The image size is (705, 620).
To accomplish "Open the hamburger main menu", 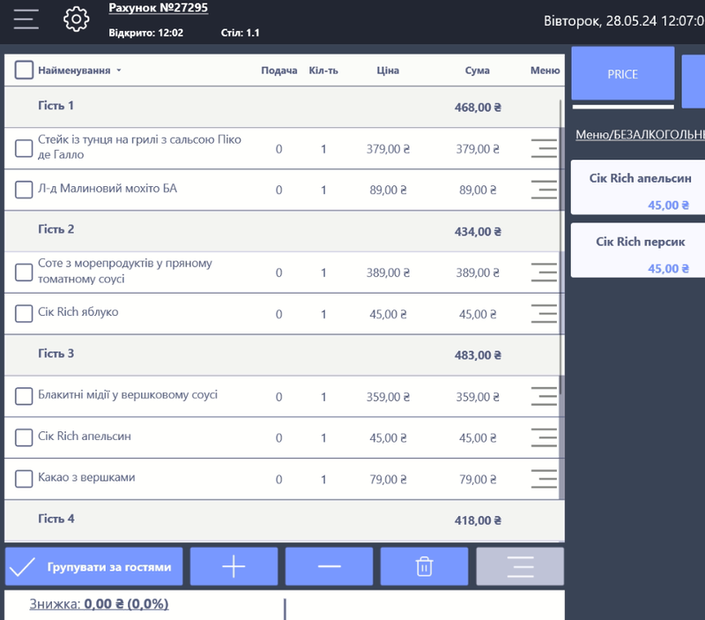I will click(26, 19).
